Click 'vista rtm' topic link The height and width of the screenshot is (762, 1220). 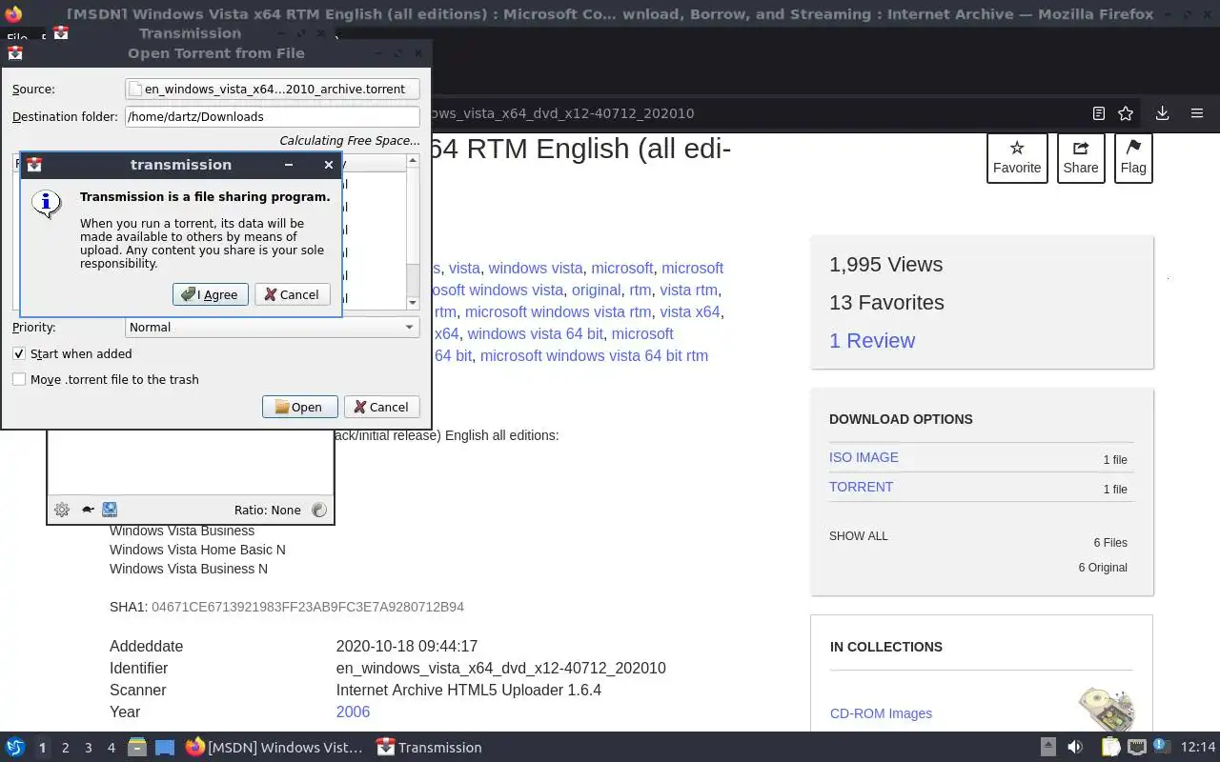pos(688,291)
